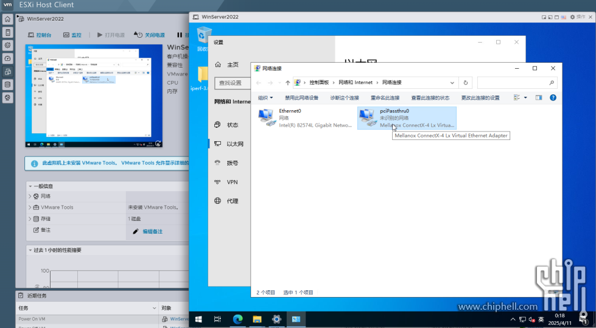
Task: Click the 打开电源 power on button
Action: 111,35
